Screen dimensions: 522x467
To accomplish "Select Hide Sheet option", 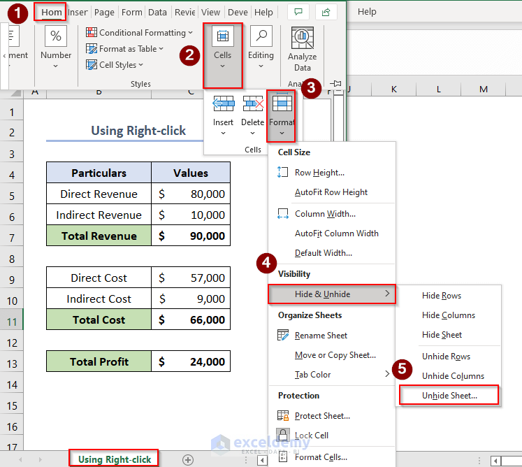I will pyautogui.click(x=448, y=335).
